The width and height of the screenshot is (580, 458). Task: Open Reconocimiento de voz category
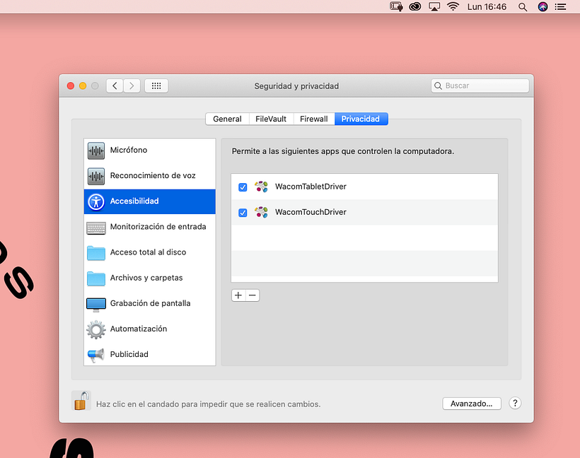coord(150,175)
